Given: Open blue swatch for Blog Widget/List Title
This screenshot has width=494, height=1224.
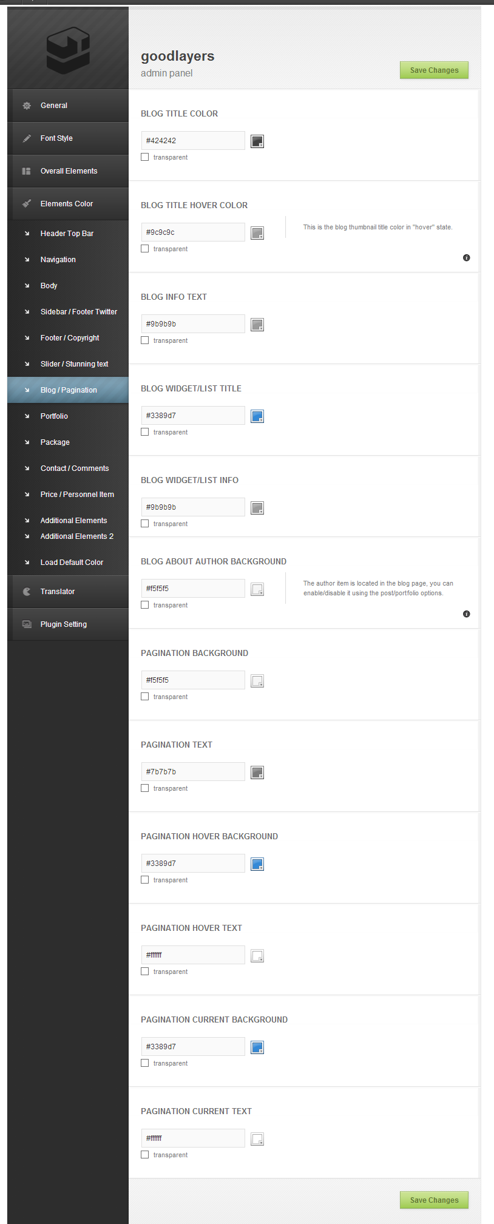Looking at the screenshot, I should point(257,416).
